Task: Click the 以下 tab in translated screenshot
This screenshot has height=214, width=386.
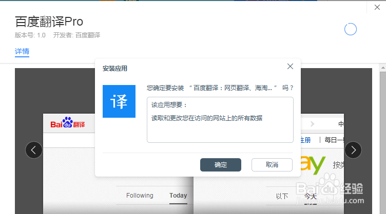Action: click(282, 196)
